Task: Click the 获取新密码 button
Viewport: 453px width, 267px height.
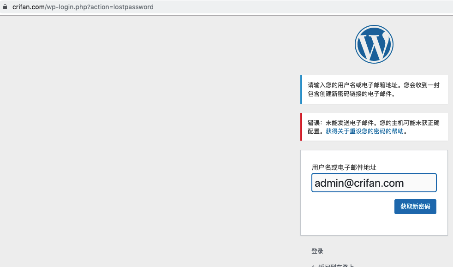Action: (x=415, y=207)
